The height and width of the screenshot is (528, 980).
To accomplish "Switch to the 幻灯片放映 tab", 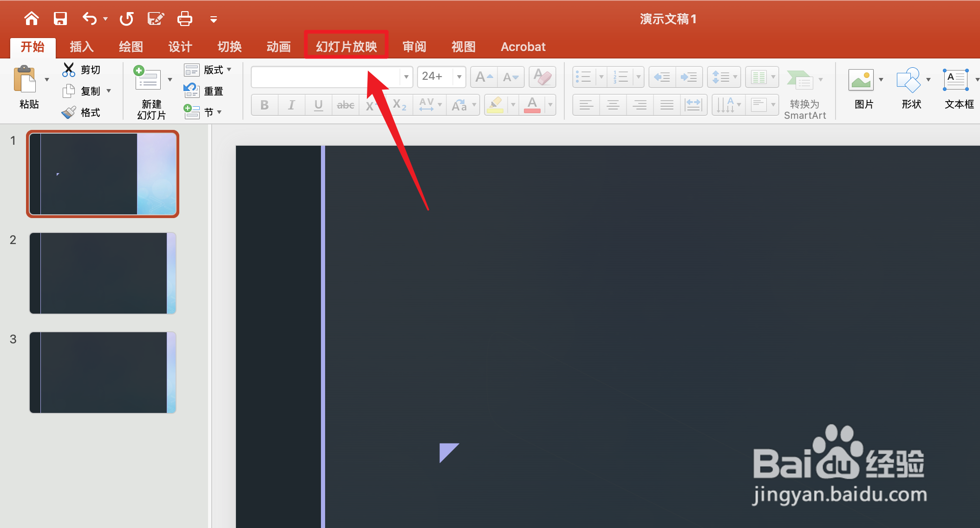I will pyautogui.click(x=346, y=46).
